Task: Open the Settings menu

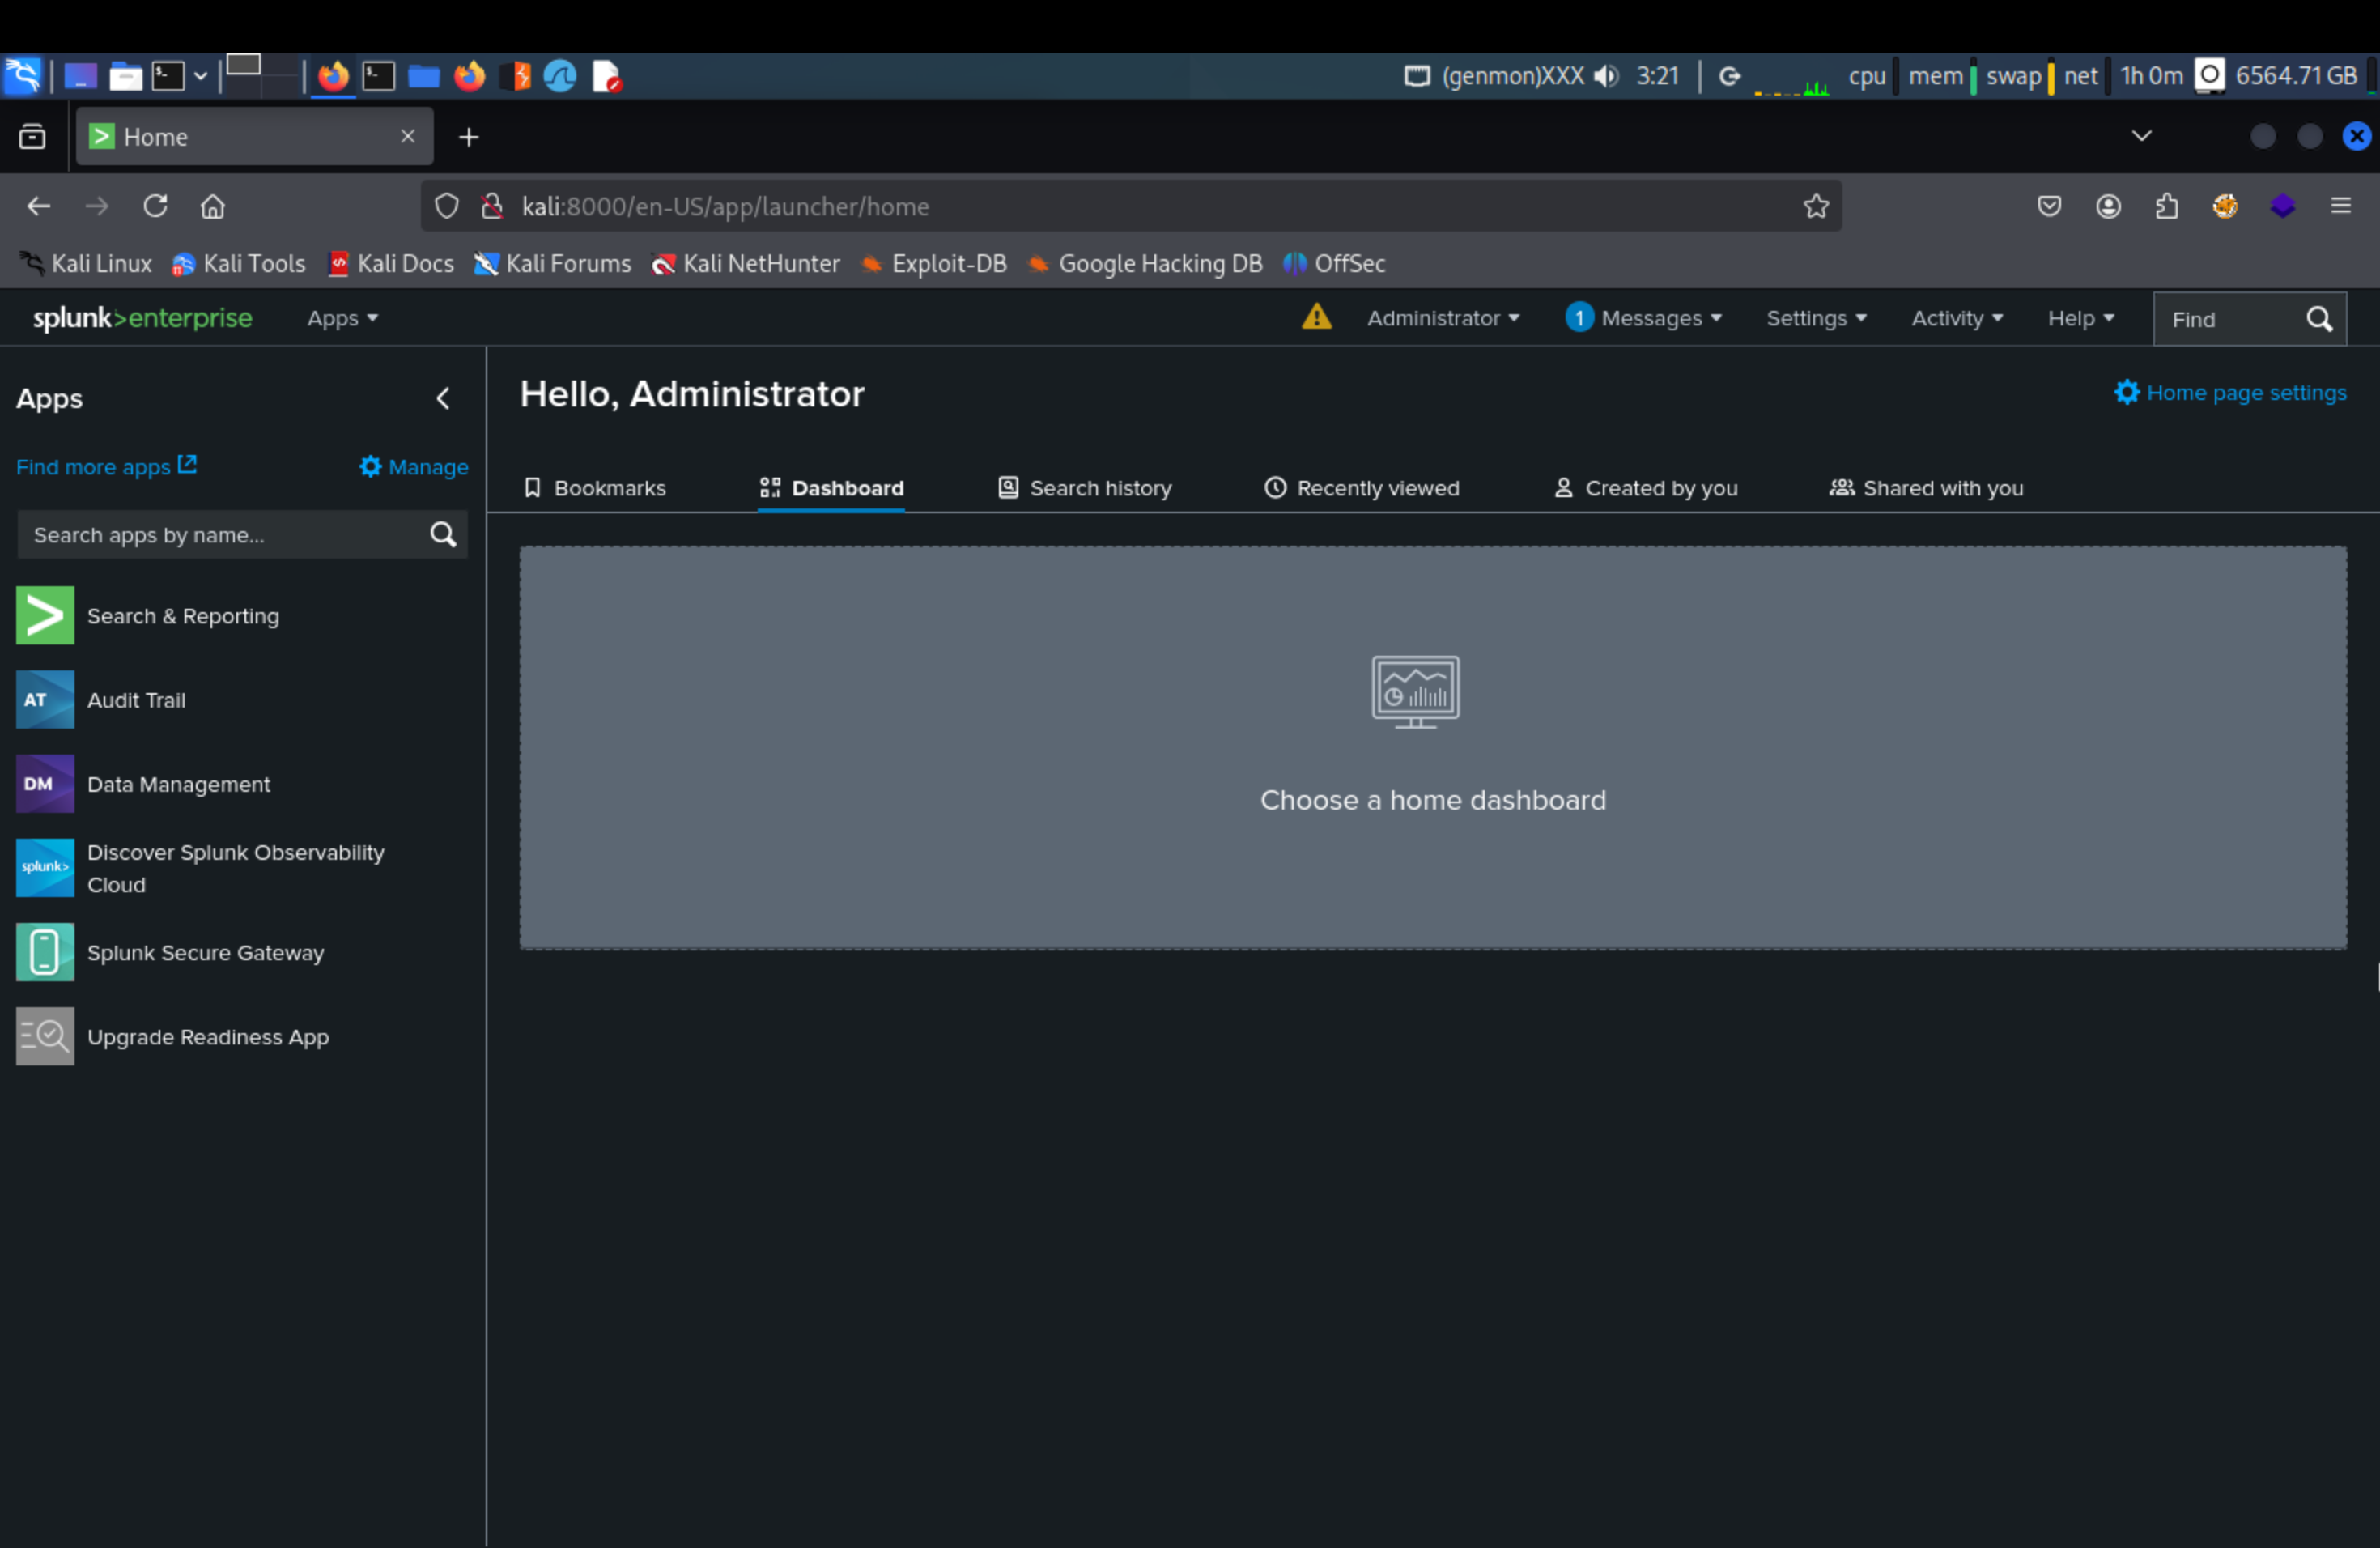Action: [1815, 318]
